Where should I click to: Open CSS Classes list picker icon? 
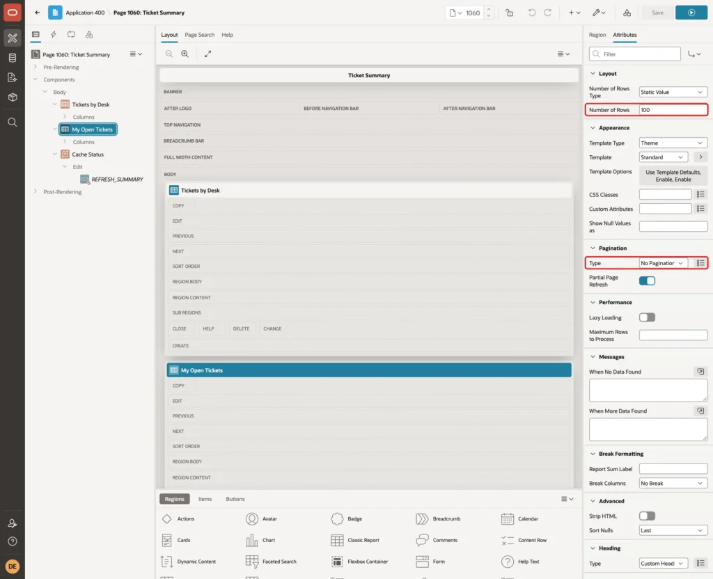700,195
